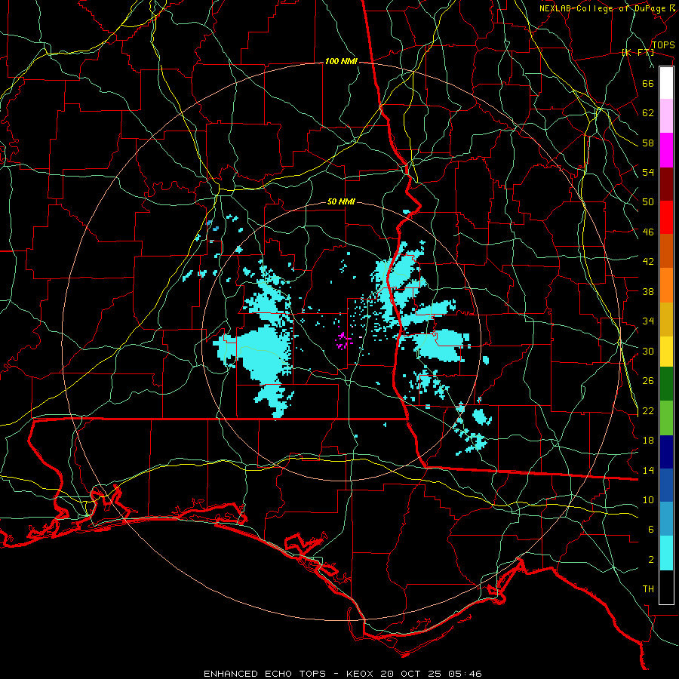Click the '50 NMI' range ring label
679x679 pixels.
coord(341,201)
